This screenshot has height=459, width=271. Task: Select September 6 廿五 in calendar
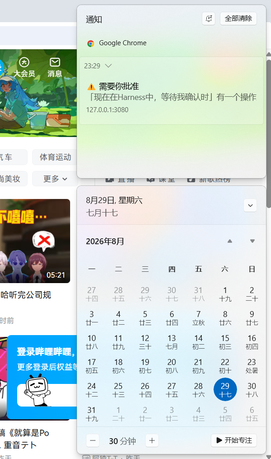[252, 414]
